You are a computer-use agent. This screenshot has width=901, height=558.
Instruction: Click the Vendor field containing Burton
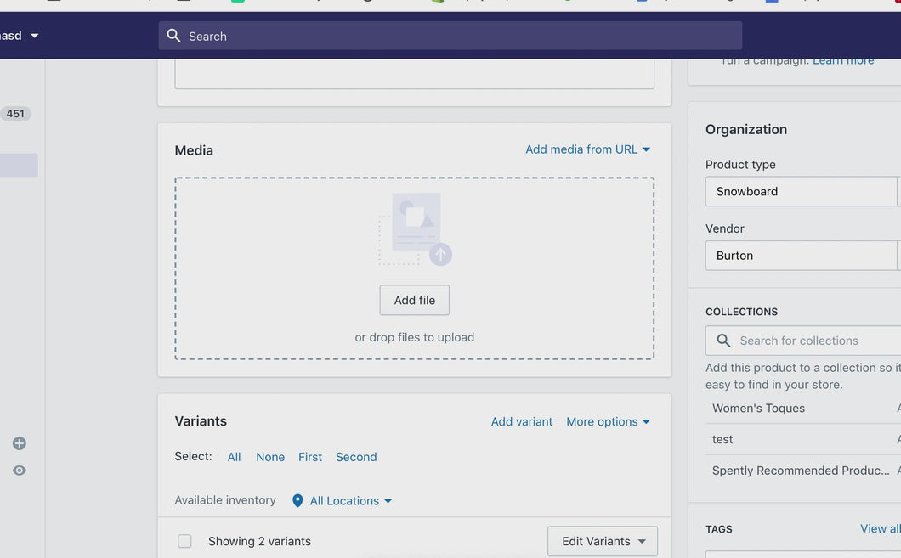coord(799,256)
